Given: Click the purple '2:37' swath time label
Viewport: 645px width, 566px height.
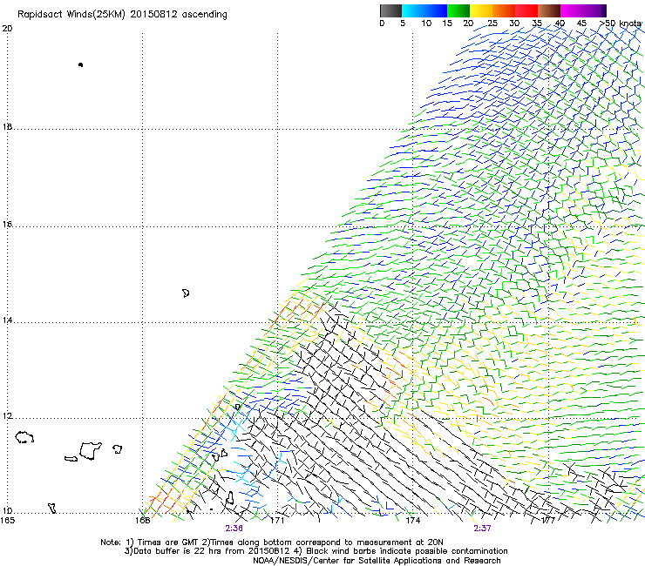Looking at the screenshot, I should [482, 529].
